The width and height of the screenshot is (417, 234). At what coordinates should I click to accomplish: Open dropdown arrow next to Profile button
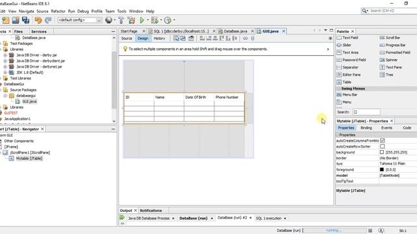point(175,20)
